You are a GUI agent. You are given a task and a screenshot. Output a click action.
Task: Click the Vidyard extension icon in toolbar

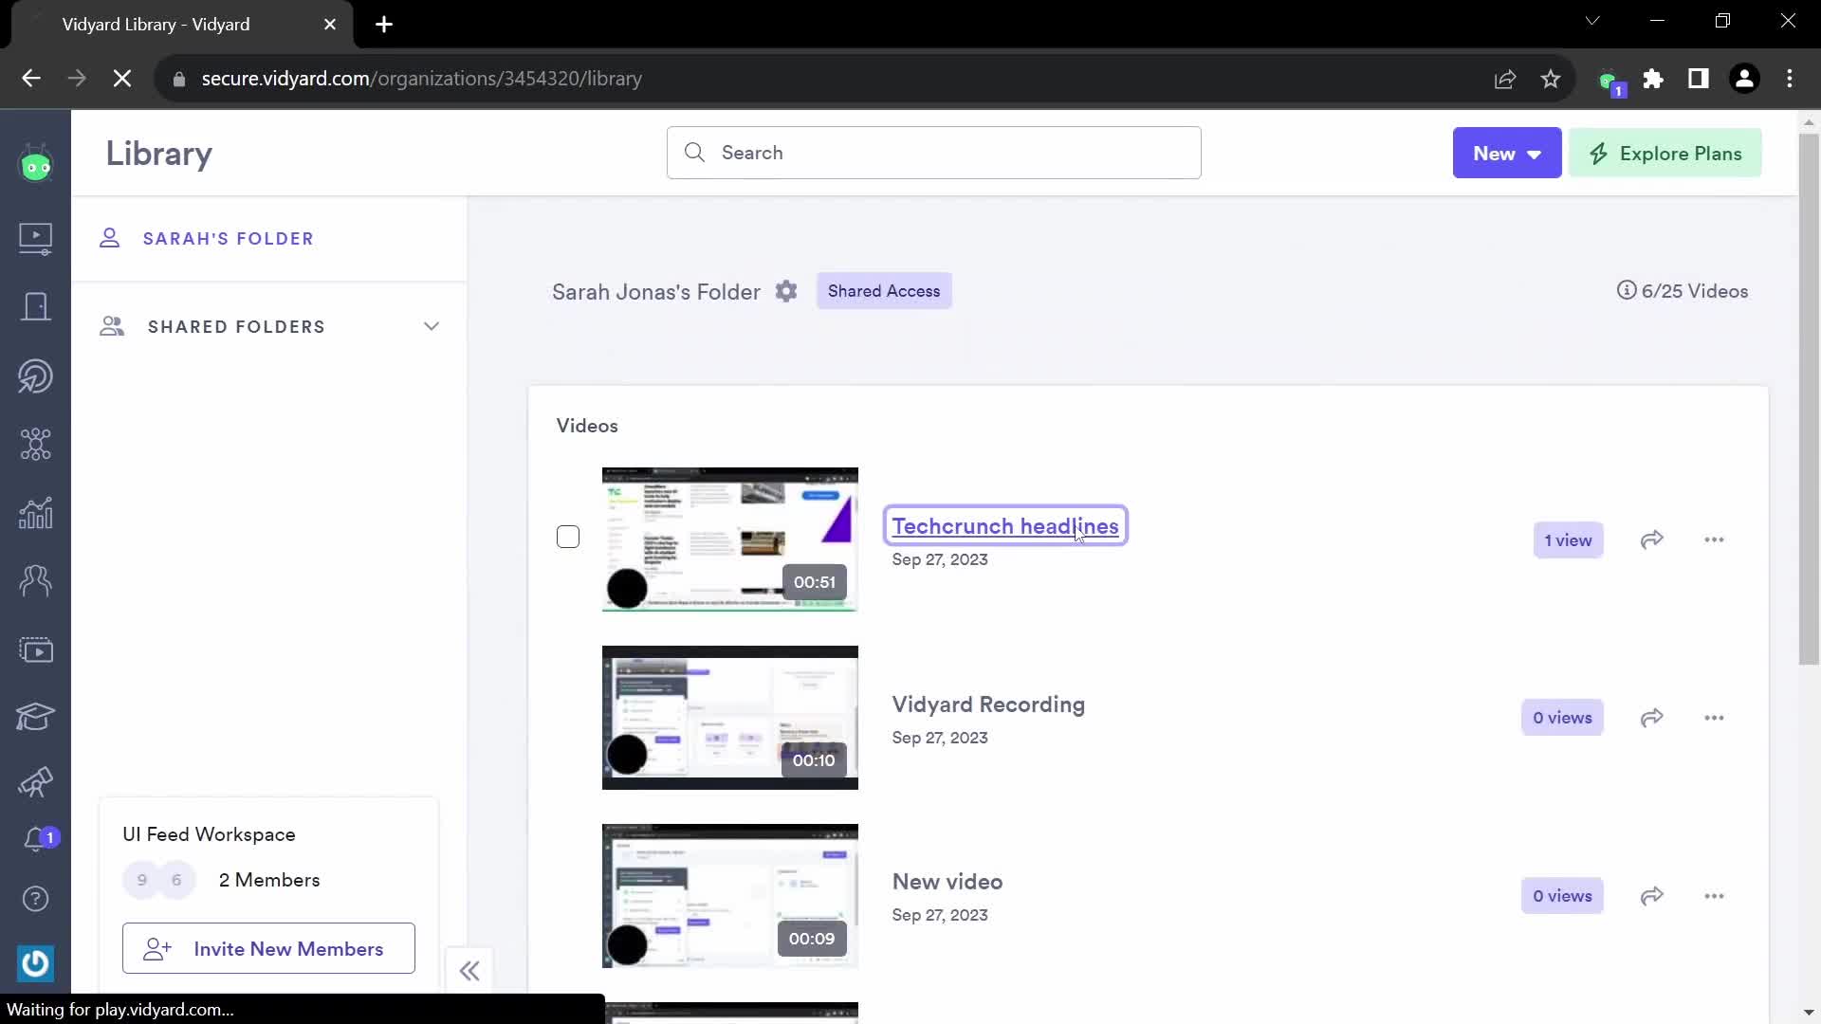[x=1610, y=82]
